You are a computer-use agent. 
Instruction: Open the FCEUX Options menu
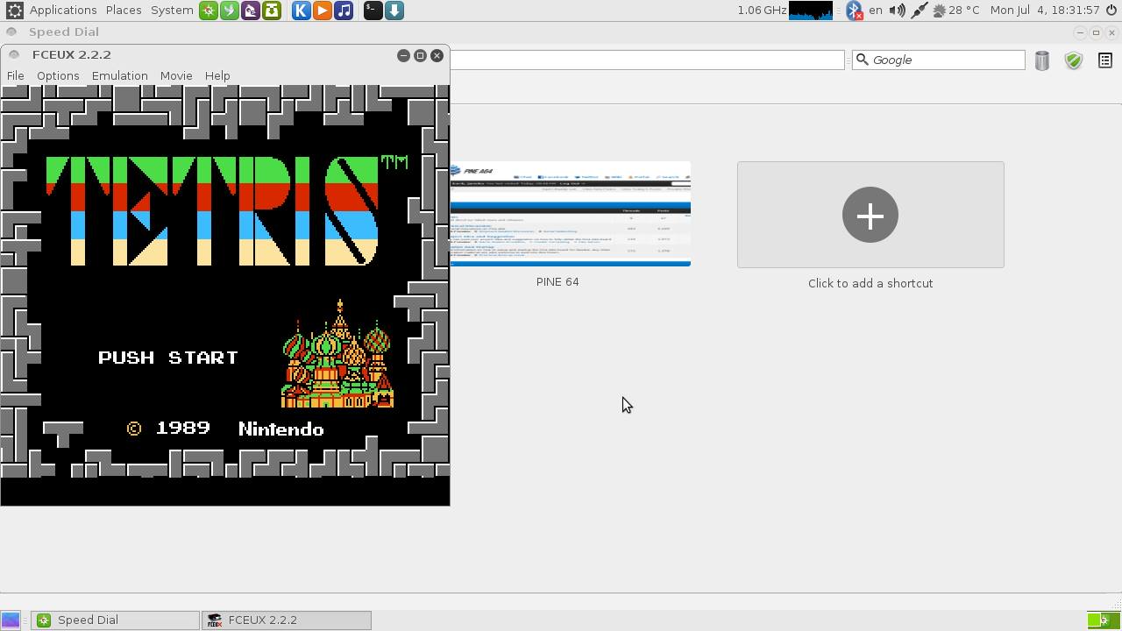[x=58, y=76]
